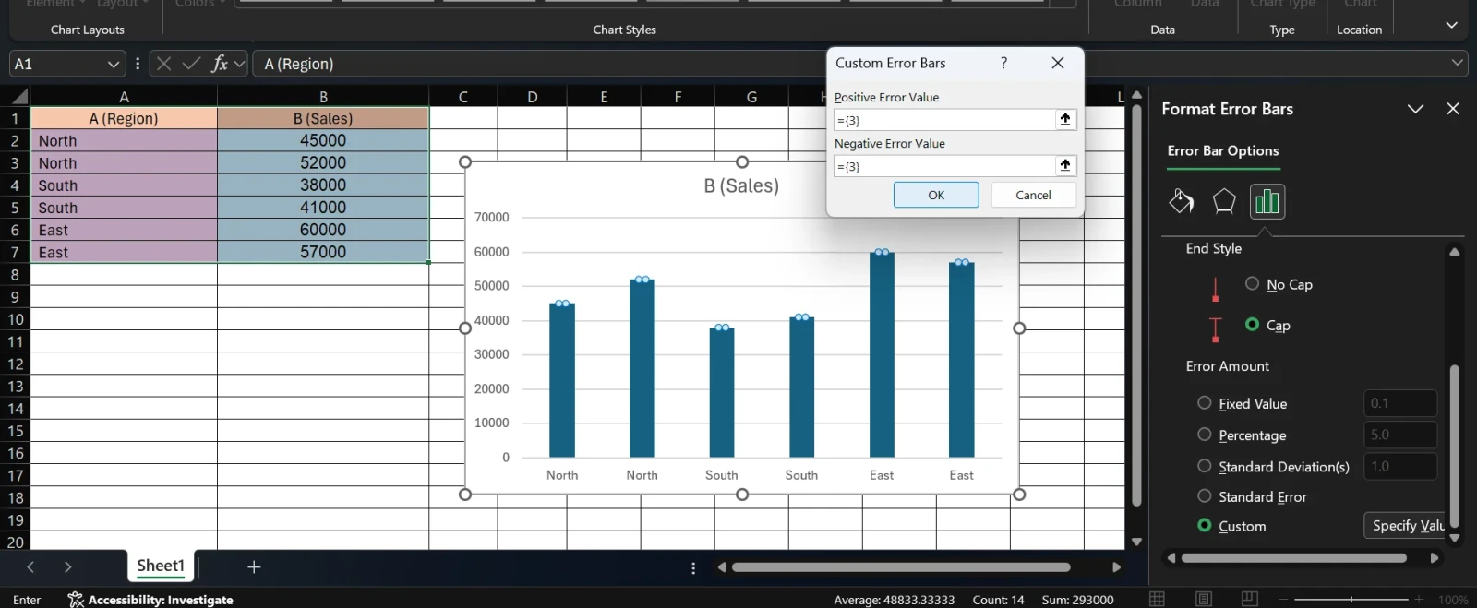The width and height of the screenshot is (1477, 608).
Task: Click zoom in plus icon
Action: coord(1419,600)
